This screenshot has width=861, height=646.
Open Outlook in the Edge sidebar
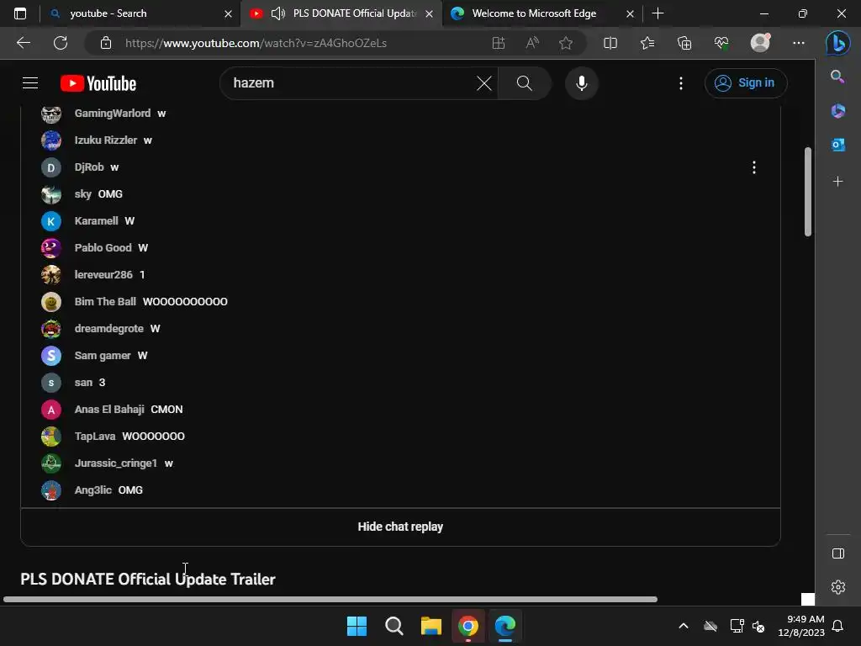[x=837, y=145]
